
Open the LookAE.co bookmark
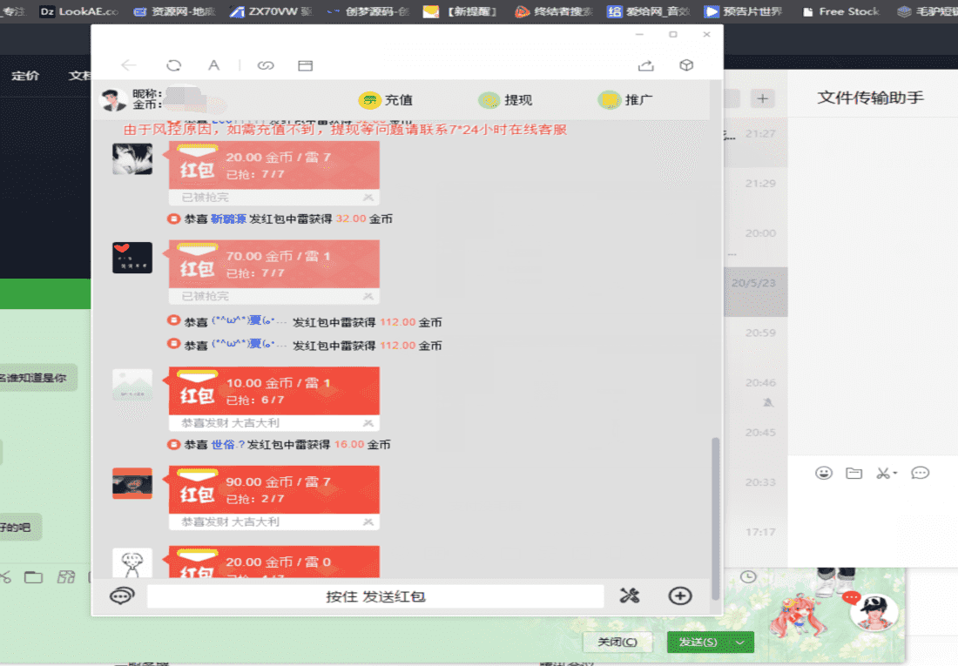78,11
